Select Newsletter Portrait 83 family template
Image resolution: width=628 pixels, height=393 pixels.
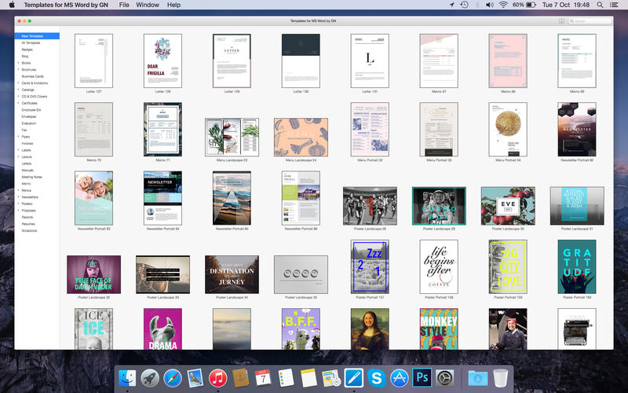(x=93, y=198)
